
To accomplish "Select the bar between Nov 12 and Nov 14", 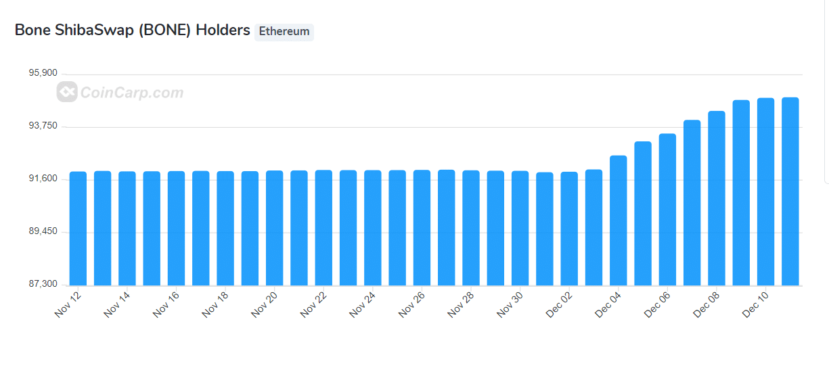I will coord(102,228).
